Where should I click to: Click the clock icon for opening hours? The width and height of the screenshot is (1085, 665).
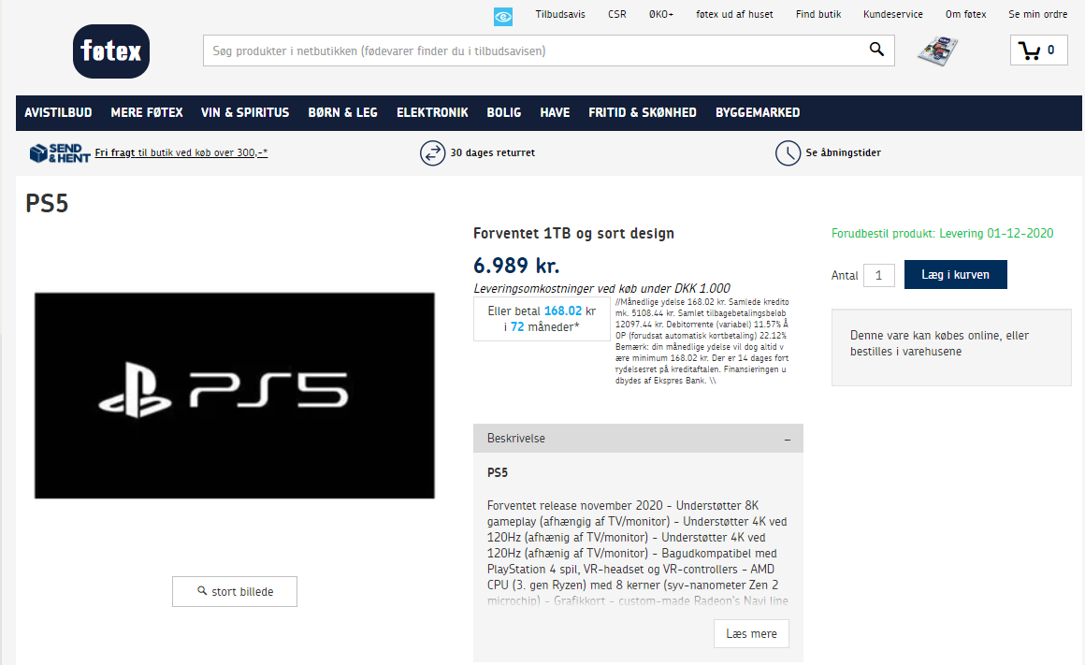[788, 153]
